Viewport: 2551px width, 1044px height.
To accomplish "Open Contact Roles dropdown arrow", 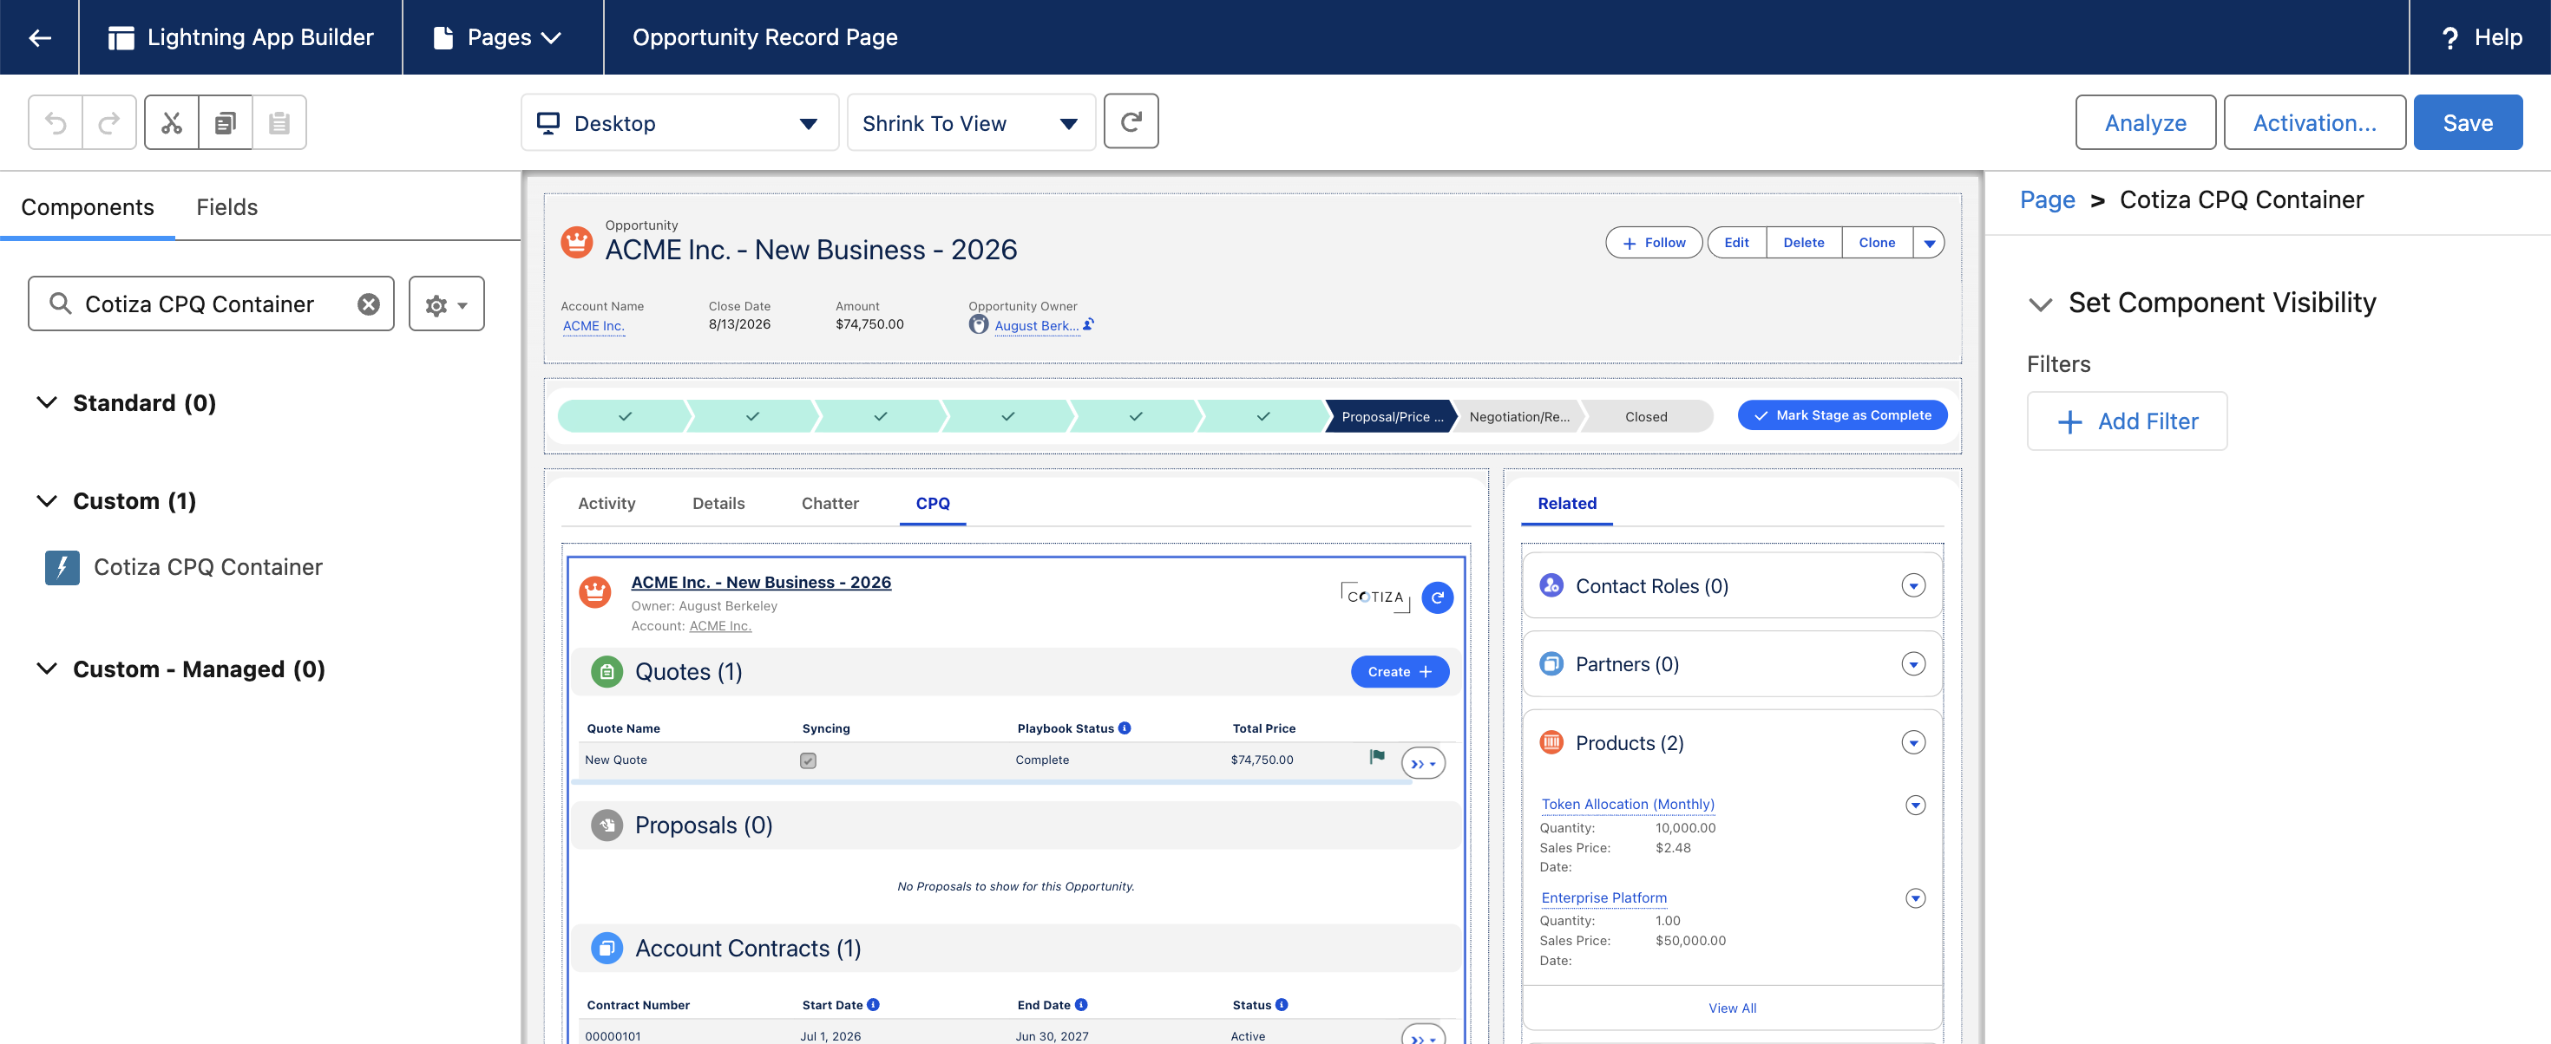I will point(1913,586).
